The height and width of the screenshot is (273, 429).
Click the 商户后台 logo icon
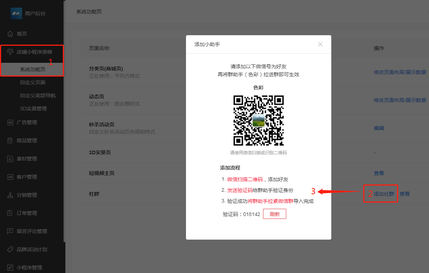click(16, 13)
